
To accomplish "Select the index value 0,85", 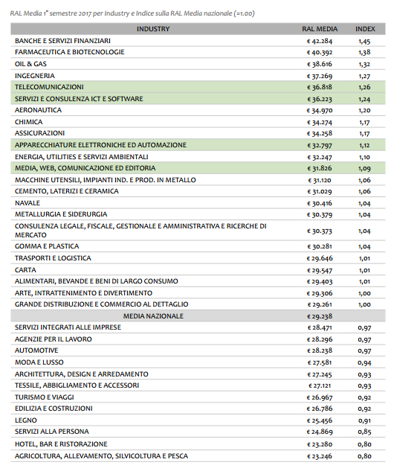I will click(364, 432).
